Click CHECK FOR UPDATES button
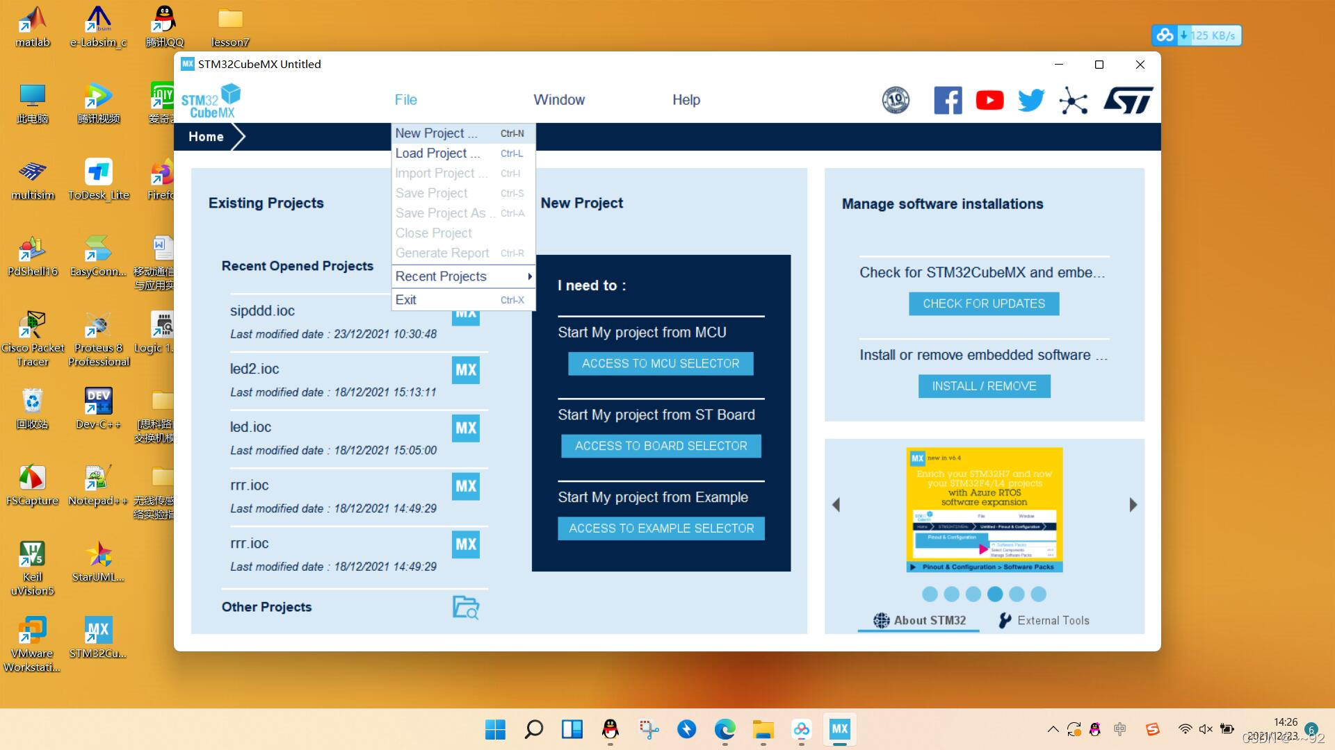1335x750 pixels. point(984,304)
